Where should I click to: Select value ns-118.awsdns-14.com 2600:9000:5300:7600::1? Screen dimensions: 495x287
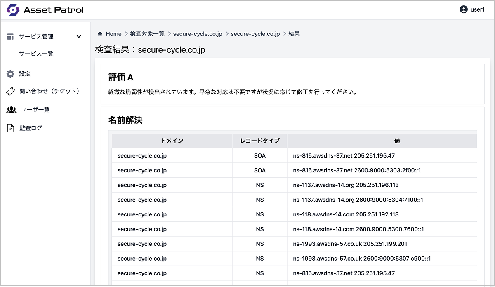(358, 229)
